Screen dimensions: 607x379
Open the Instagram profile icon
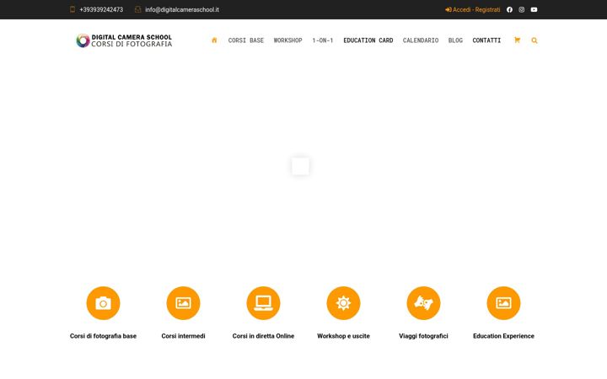coord(522,9)
